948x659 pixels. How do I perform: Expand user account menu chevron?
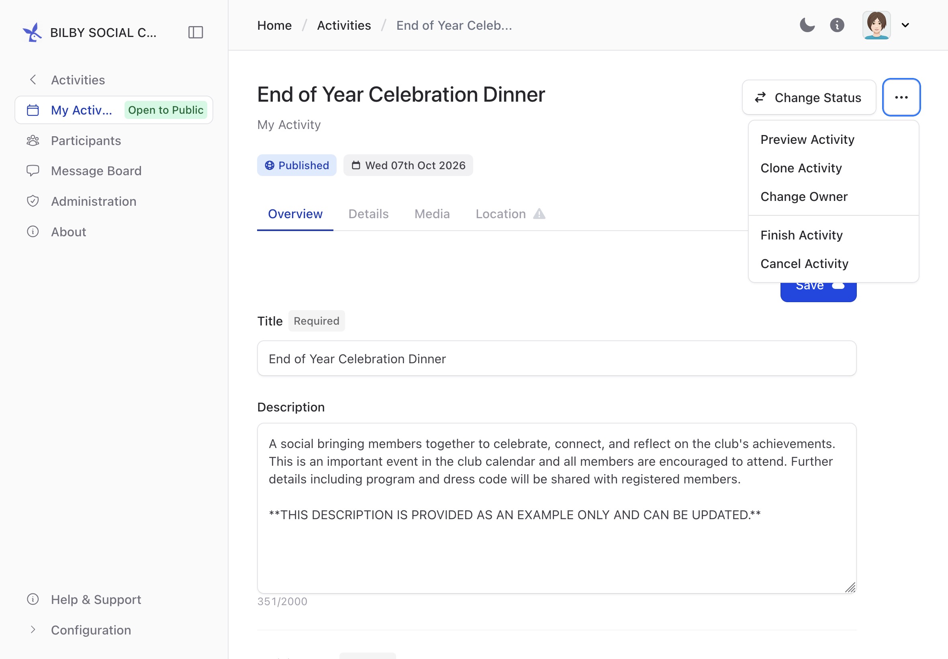point(905,25)
